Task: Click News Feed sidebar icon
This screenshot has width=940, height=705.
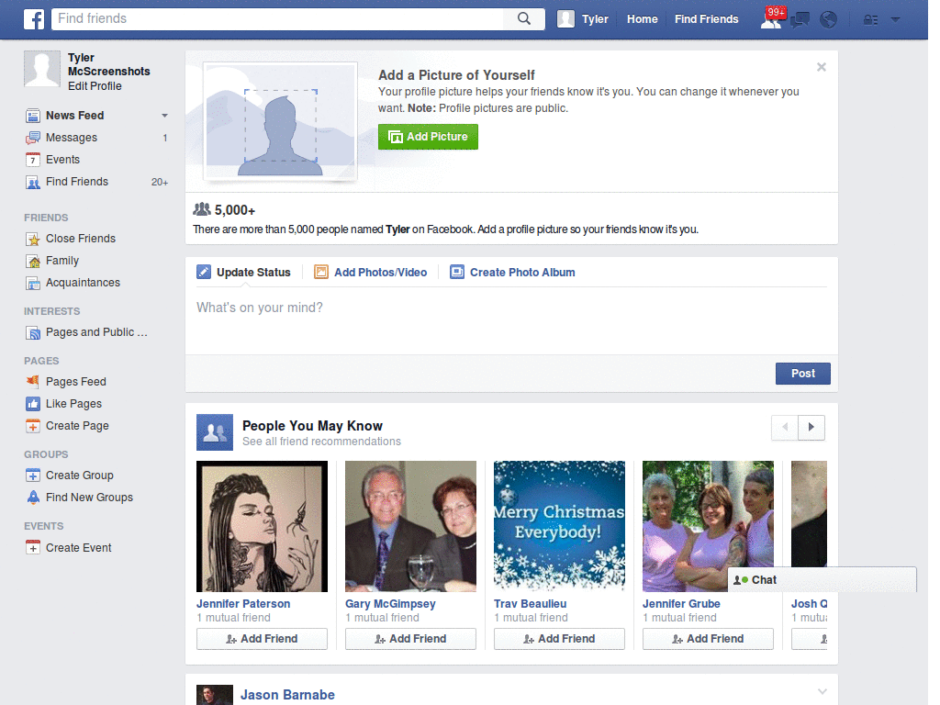Action: click(x=33, y=116)
